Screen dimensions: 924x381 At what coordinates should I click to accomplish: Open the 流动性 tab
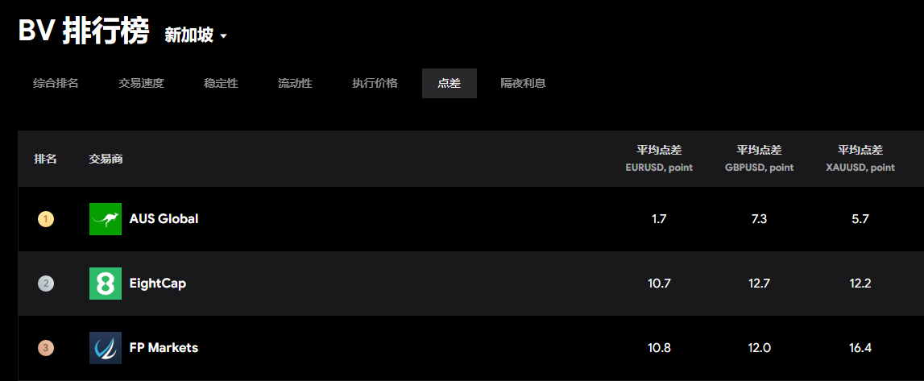click(295, 83)
